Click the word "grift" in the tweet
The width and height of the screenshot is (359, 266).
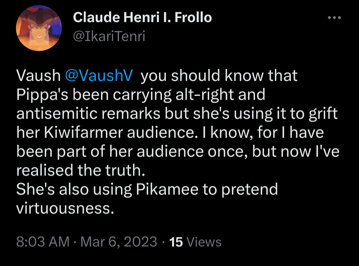click(321, 114)
